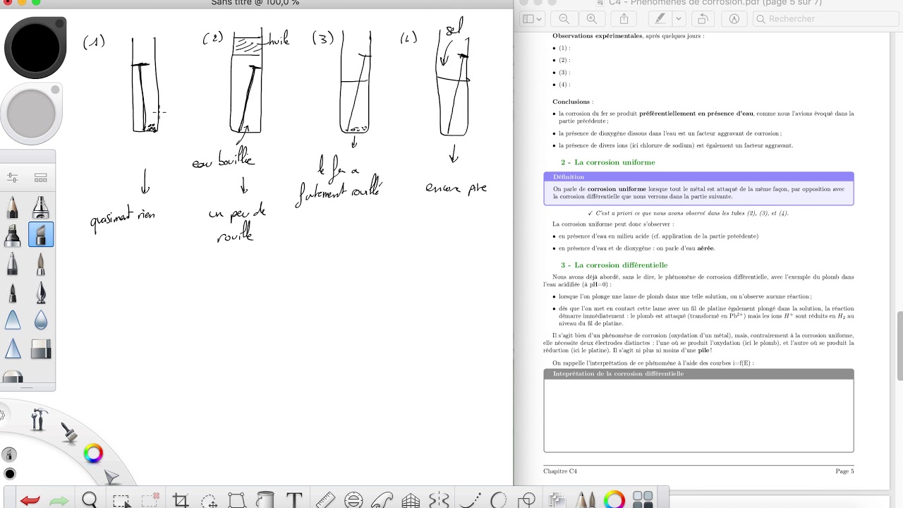Screen dimensions: 903x508
Task: Click the 'Définition' box header
Action: (x=569, y=177)
